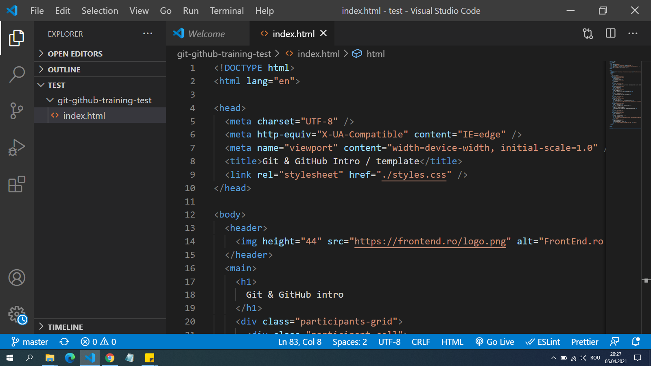Split the editor to the right
This screenshot has height=366, width=651.
click(610, 34)
